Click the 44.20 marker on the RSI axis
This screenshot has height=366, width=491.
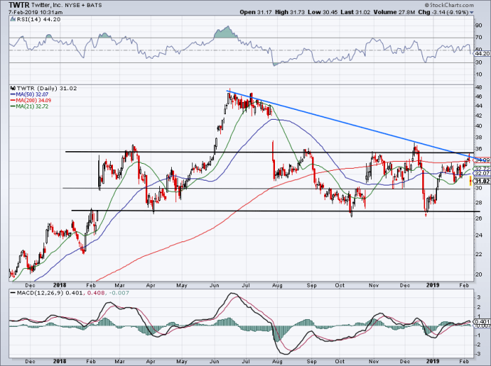tap(482, 54)
